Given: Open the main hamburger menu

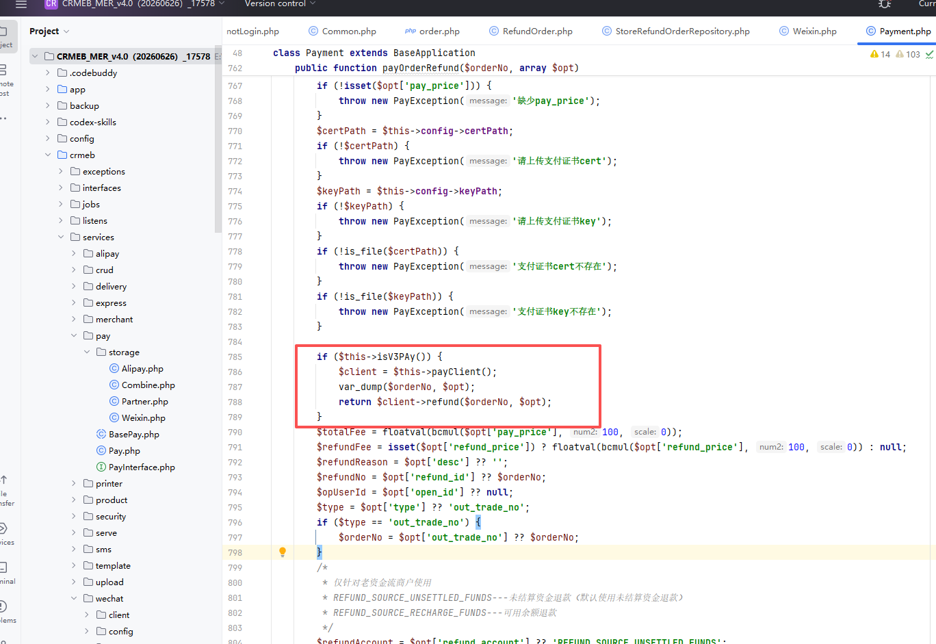Looking at the screenshot, I should [x=21, y=4].
